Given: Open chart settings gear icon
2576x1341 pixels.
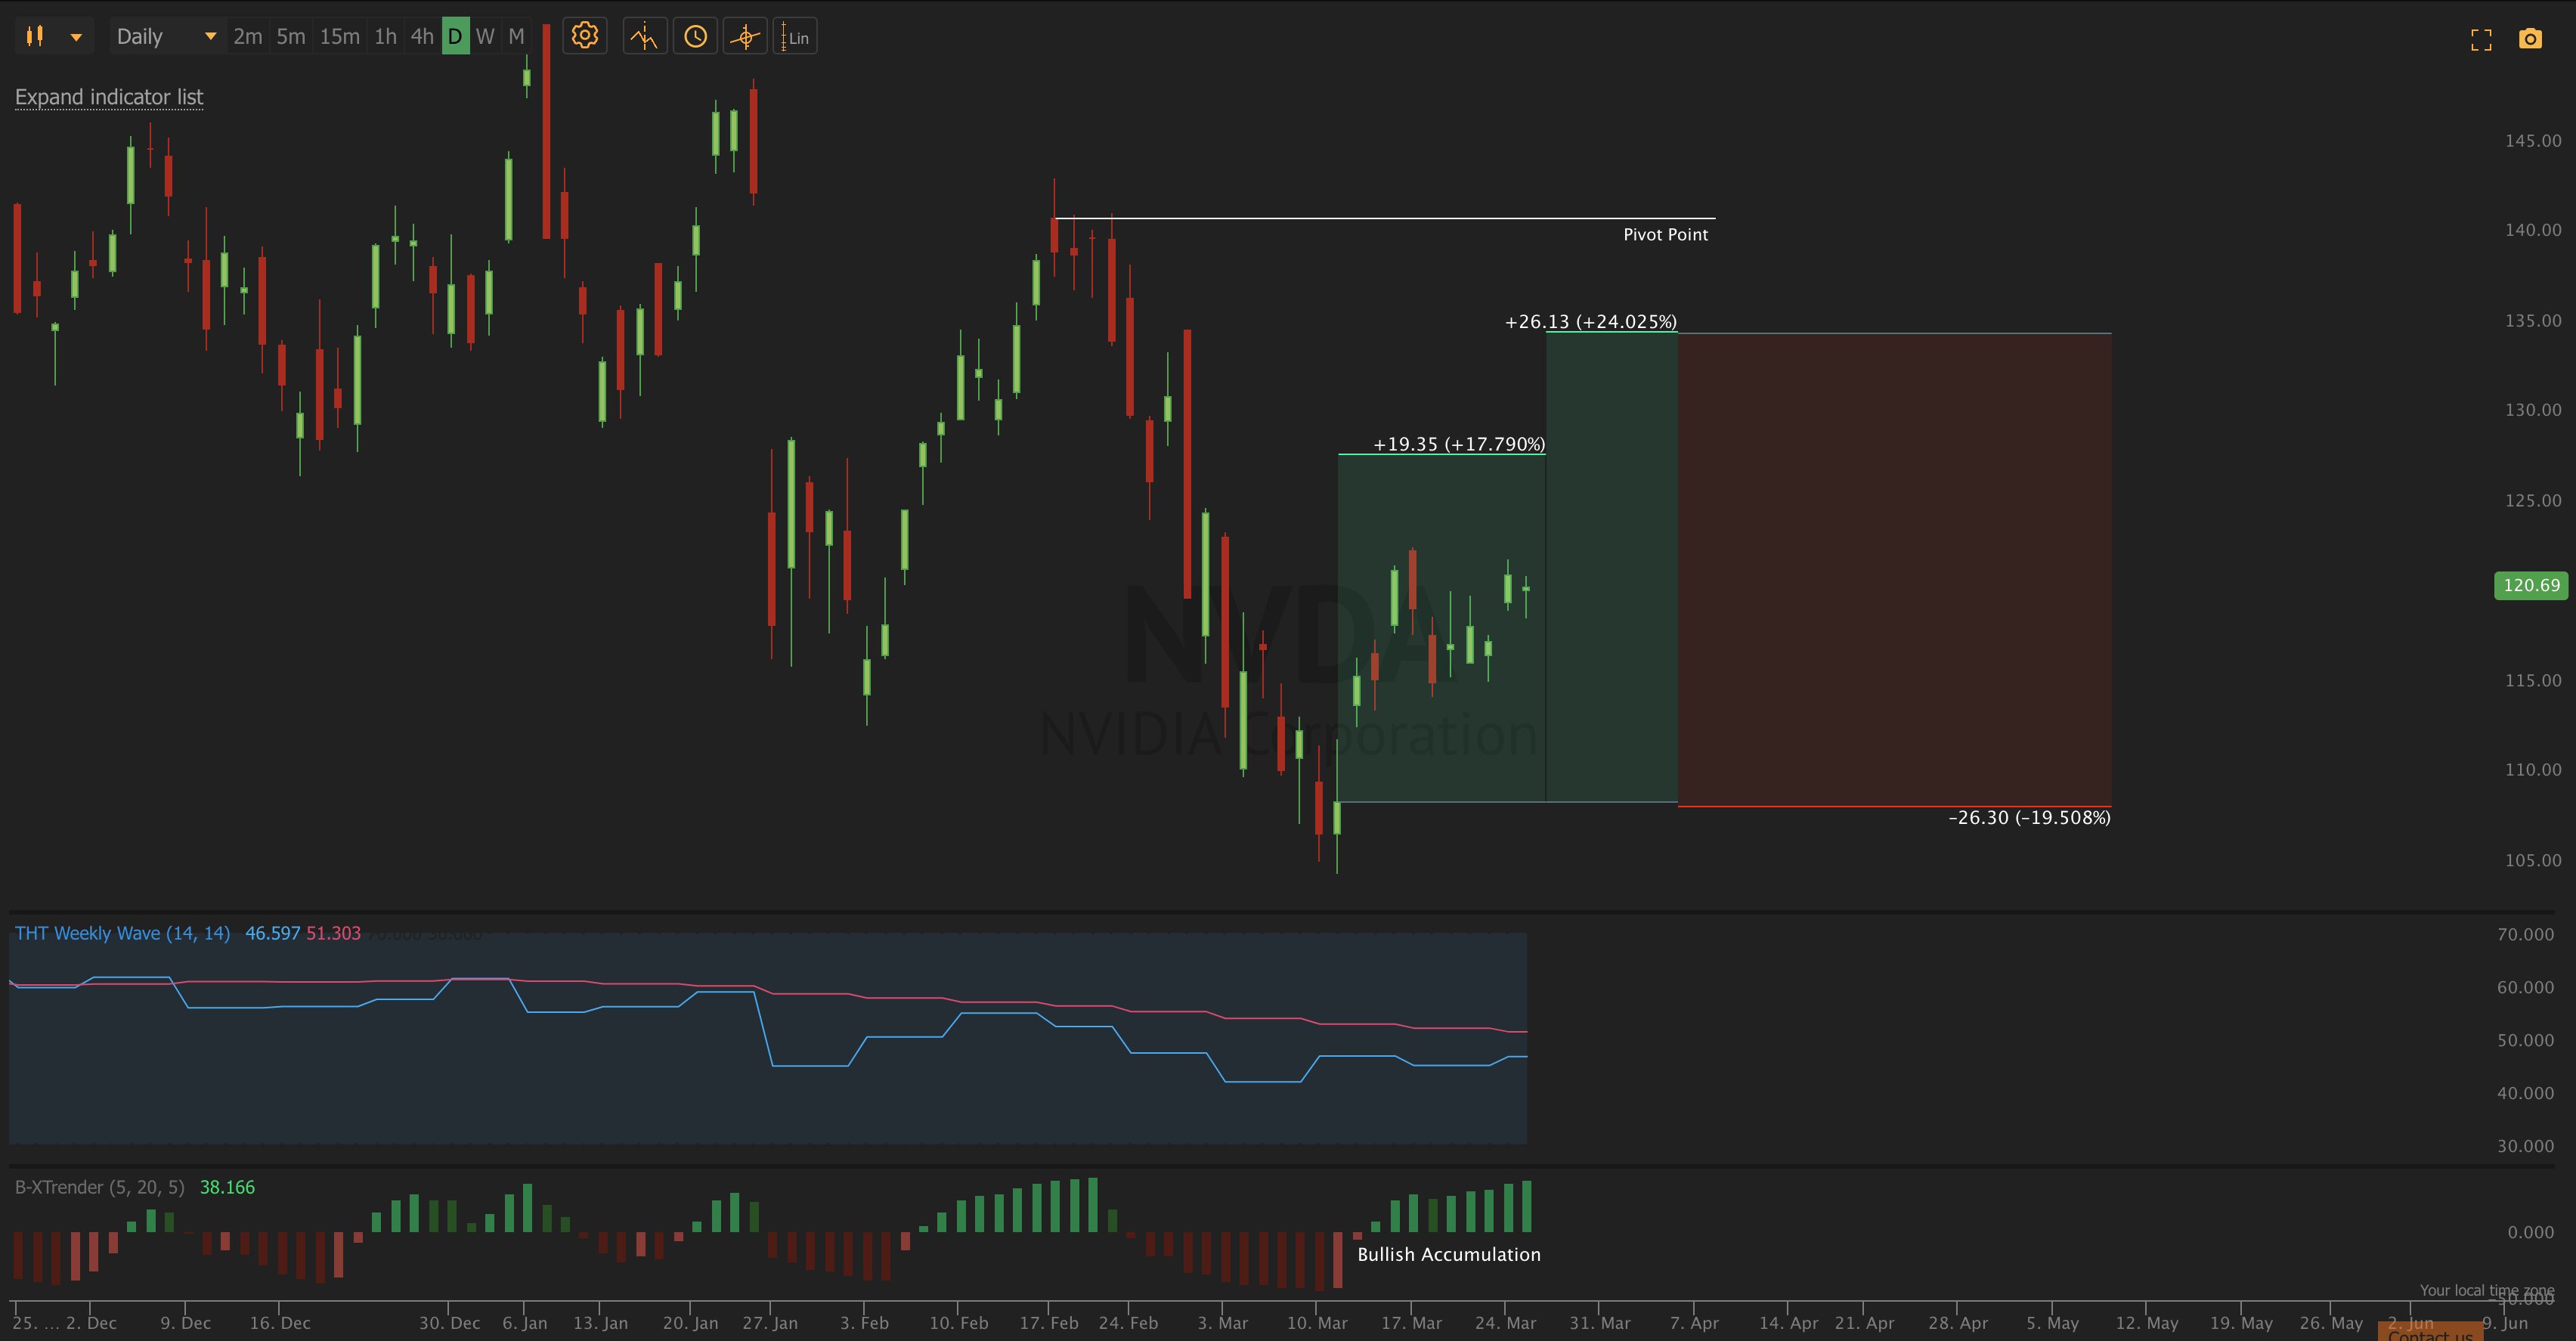Looking at the screenshot, I should coord(585,37).
